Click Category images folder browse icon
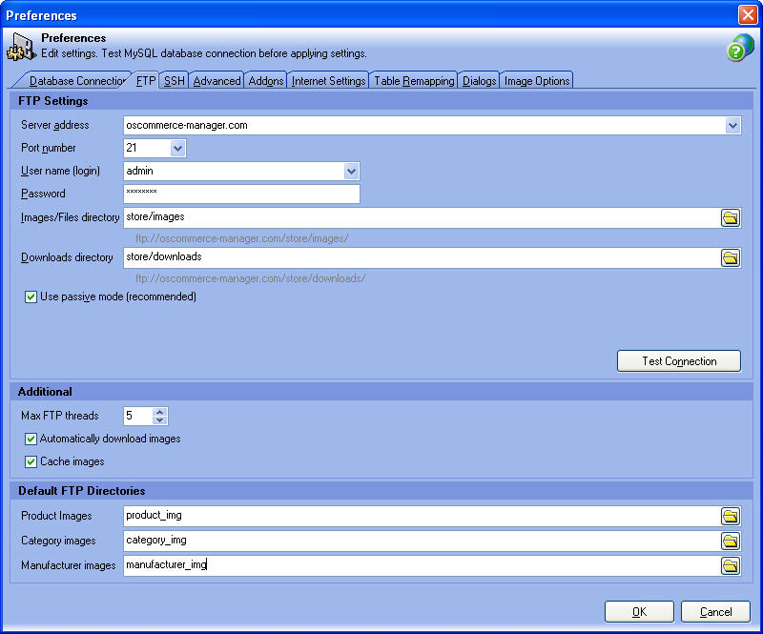Screen dimensions: 763x634 click(x=731, y=542)
